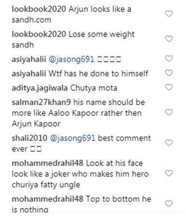Open lookbook2020 profile from first comment
186x218 pixels.
39,9
